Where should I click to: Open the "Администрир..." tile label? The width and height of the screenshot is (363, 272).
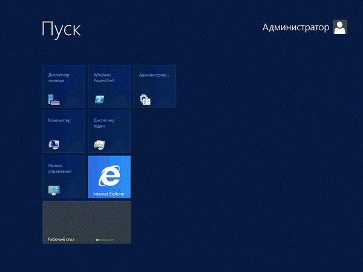point(154,75)
